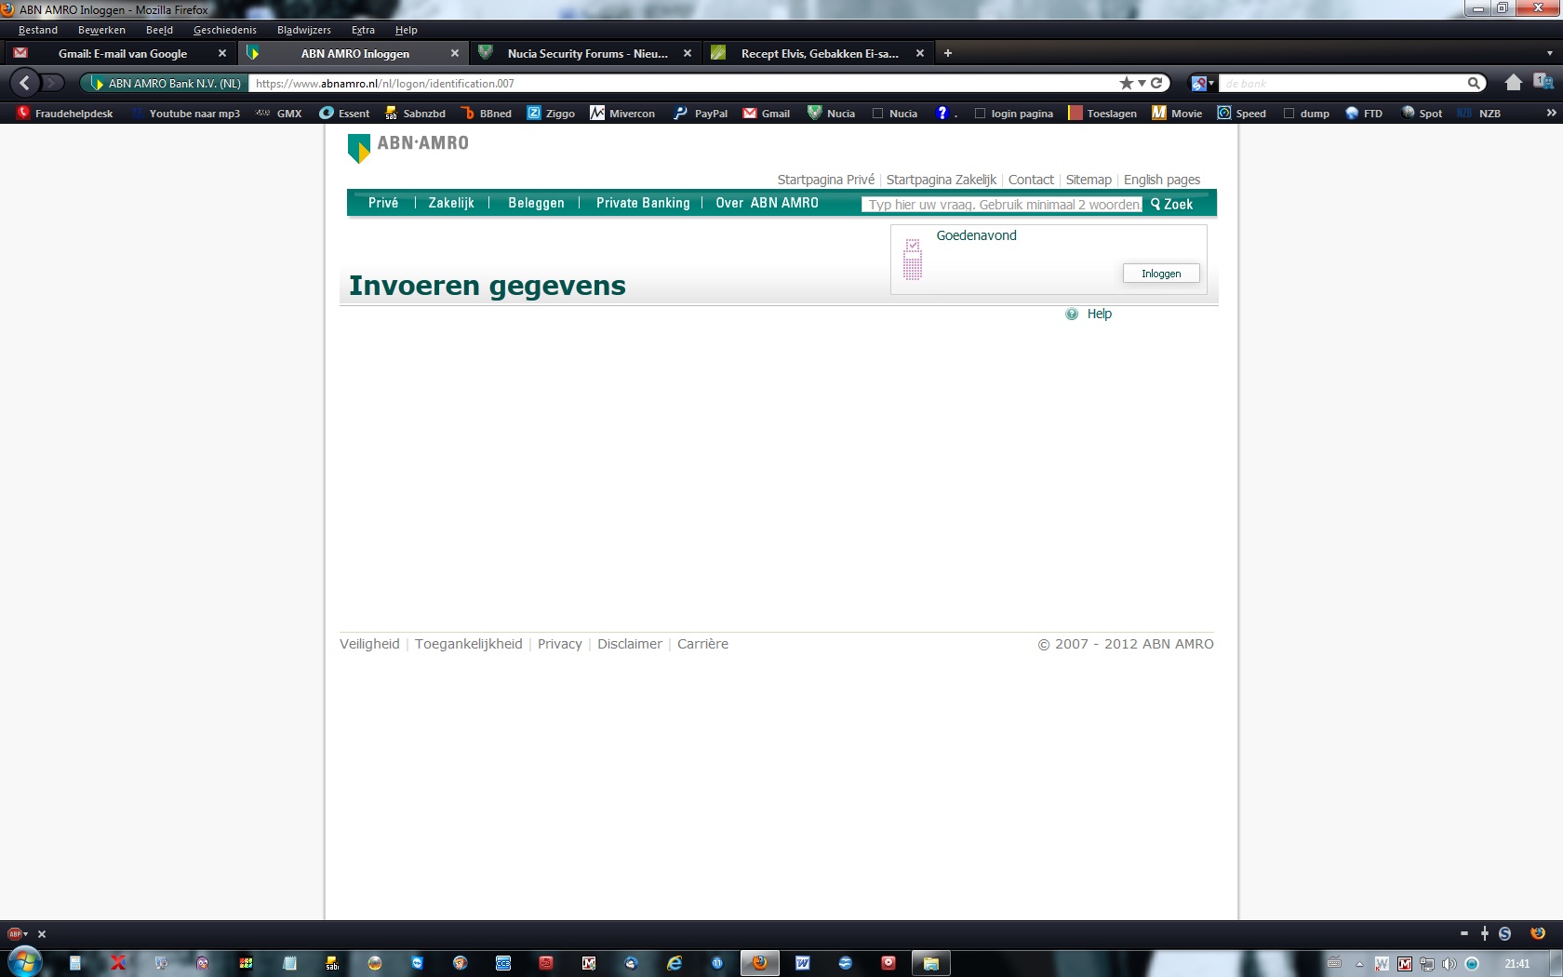Viewport: 1563px width, 977px height.
Task: Open the login pagina bookmark
Action: click(x=1014, y=114)
